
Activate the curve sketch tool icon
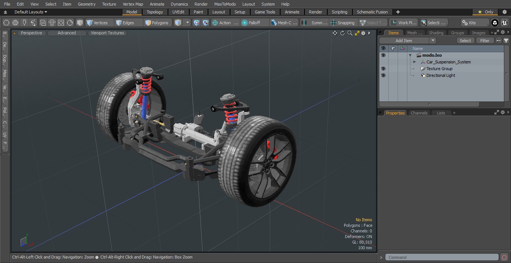tap(33, 23)
